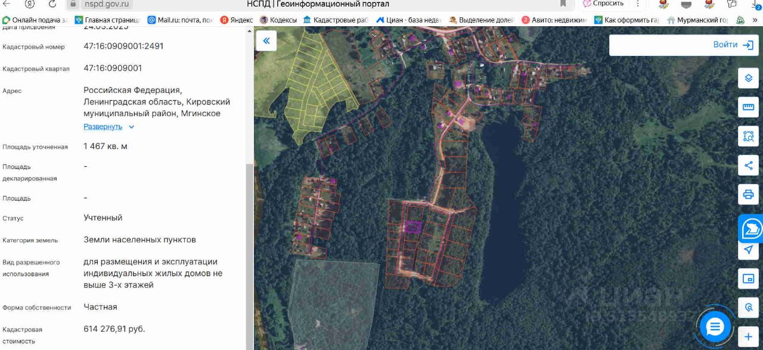Open Яндекс bookmark
763x350 pixels.
[237, 20]
